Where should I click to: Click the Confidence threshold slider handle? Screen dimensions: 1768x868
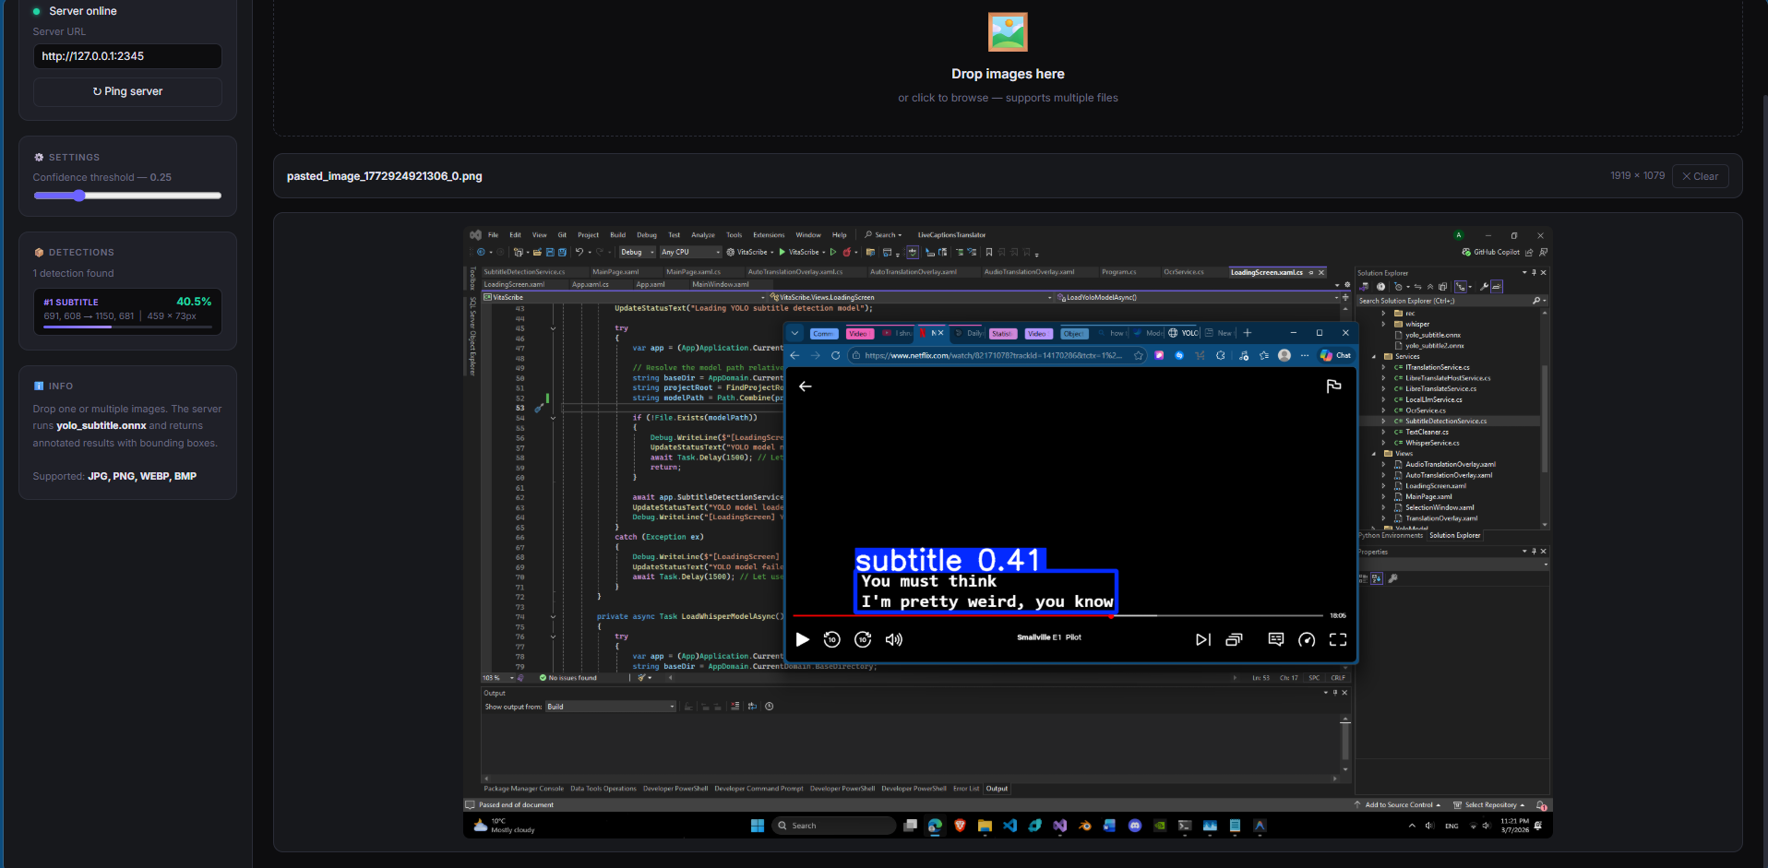click(x=79, y=196)
